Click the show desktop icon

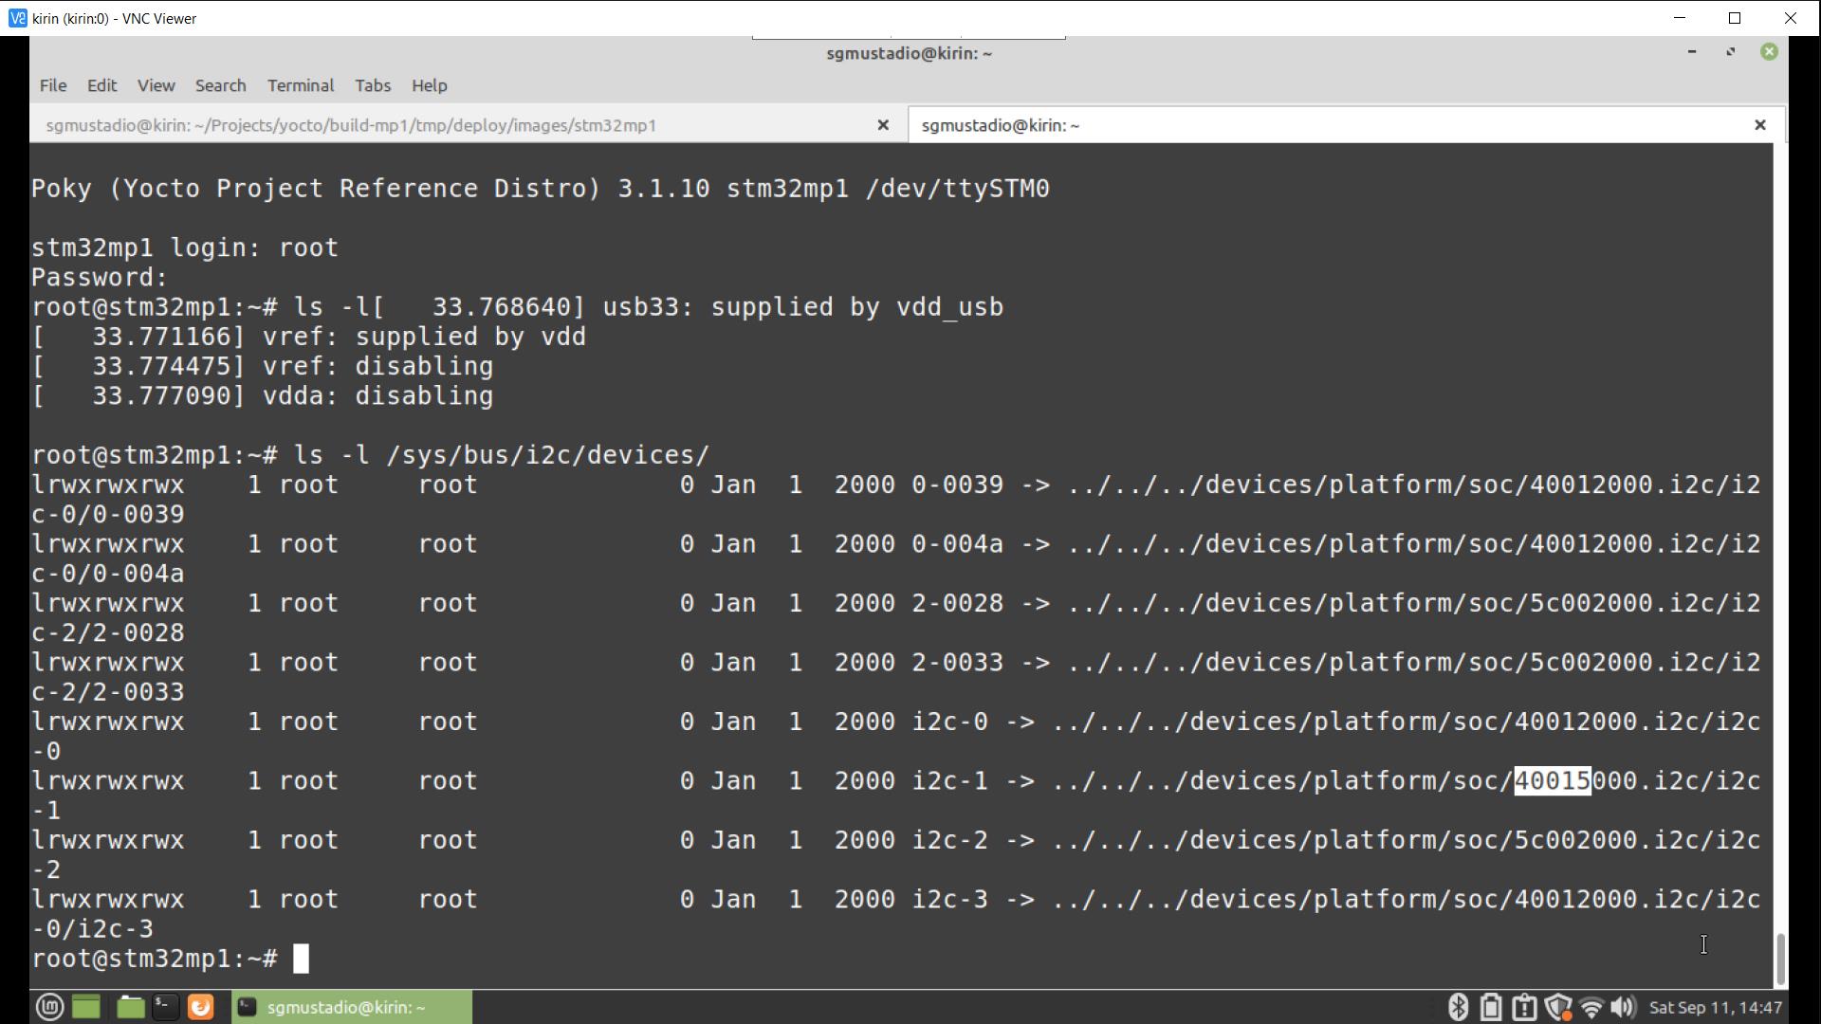tap(87, 1007)
